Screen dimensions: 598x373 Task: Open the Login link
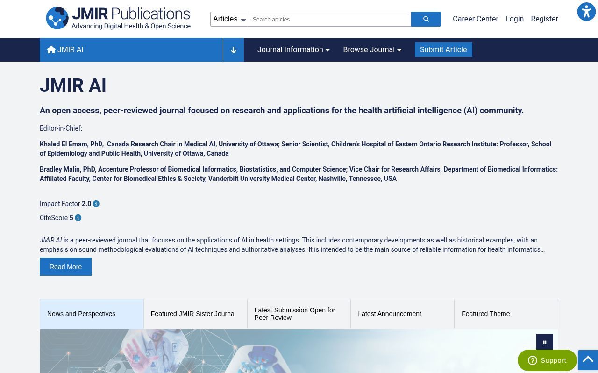(514, 19)
